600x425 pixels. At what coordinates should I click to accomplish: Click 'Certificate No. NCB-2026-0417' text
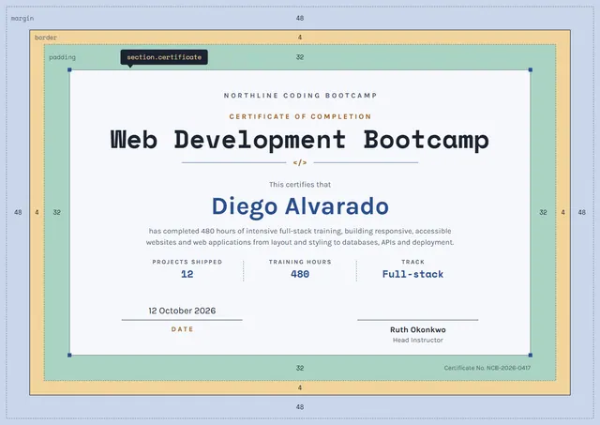pos(487,368)
